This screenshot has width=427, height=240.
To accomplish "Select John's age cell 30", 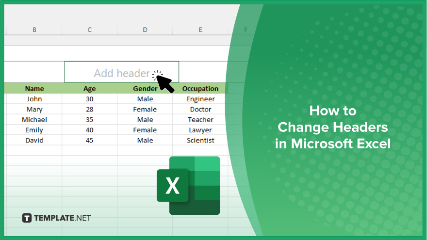I will pos(90,99).
